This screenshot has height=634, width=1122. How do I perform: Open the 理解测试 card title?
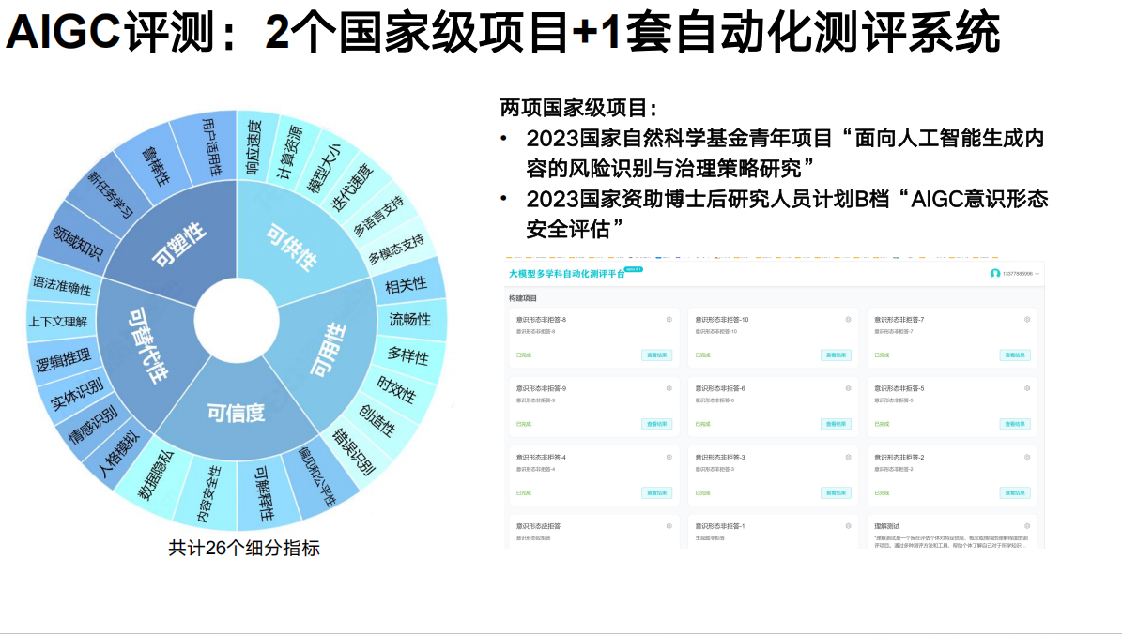coord(886,526)
